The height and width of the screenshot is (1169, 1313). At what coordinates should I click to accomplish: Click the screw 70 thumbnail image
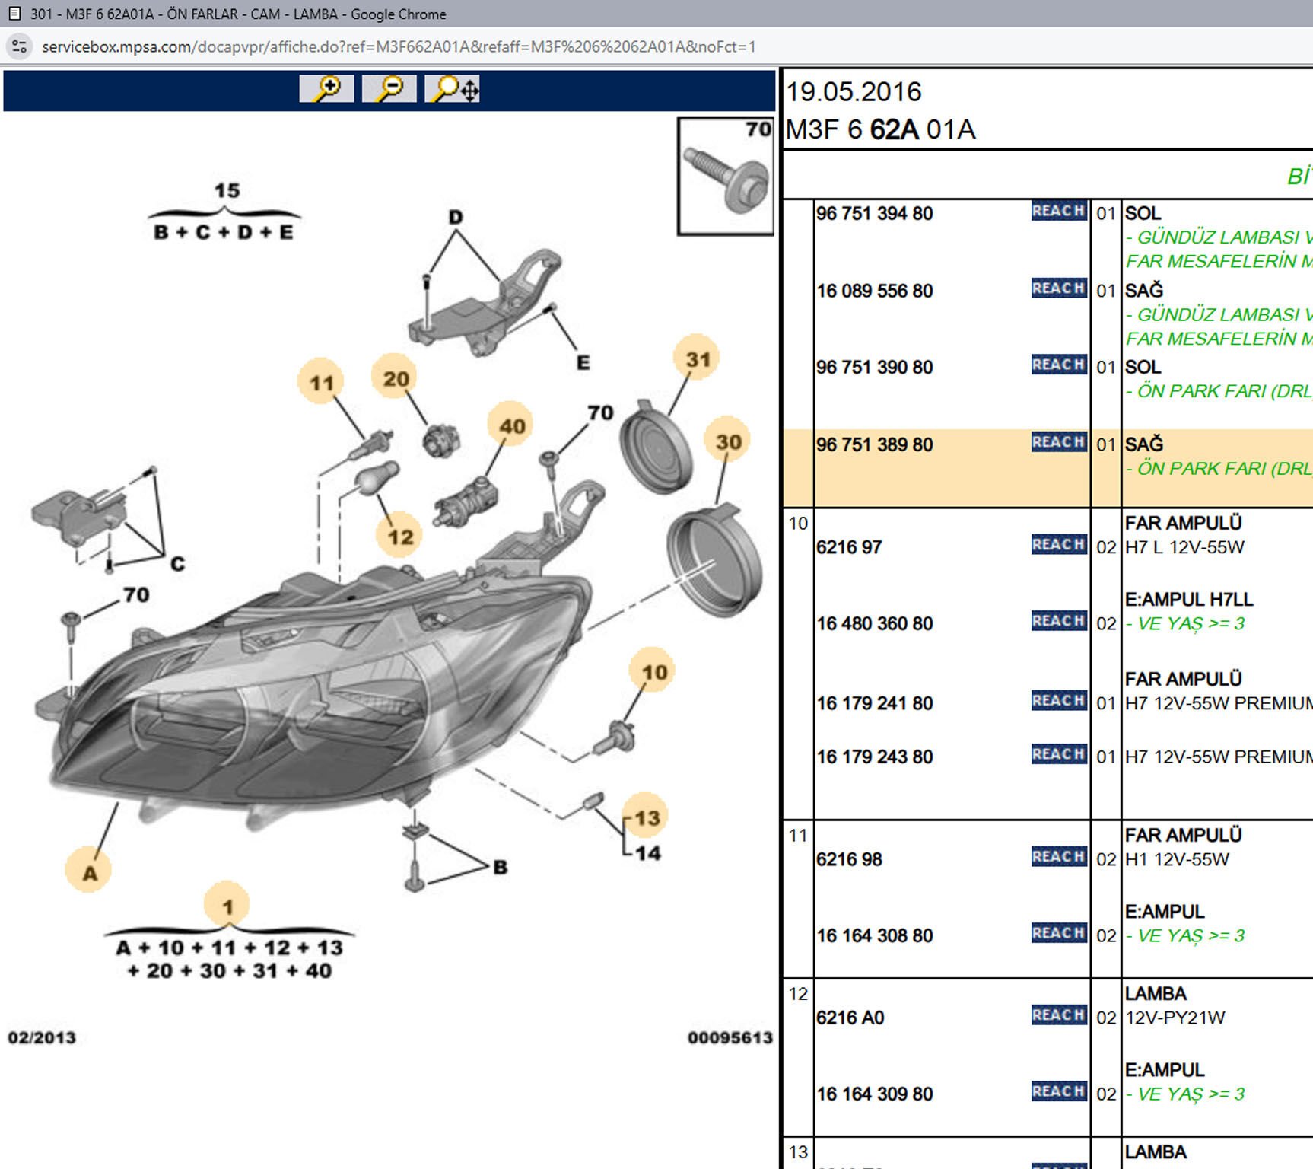(x=725, y=177)
